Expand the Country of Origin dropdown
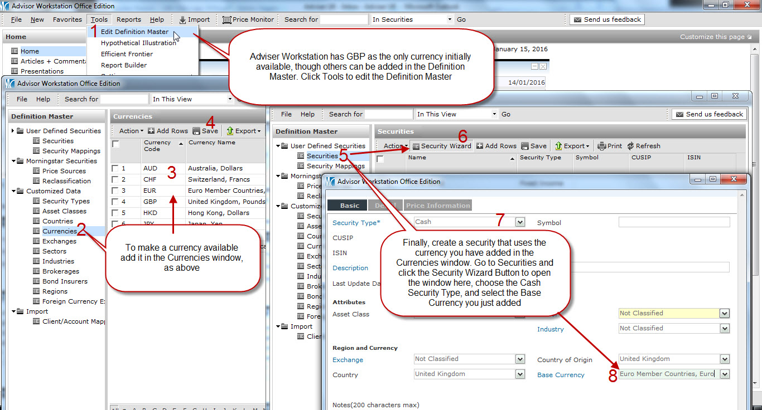Viewport: 762px width, 410px height. tap(724, 359)
